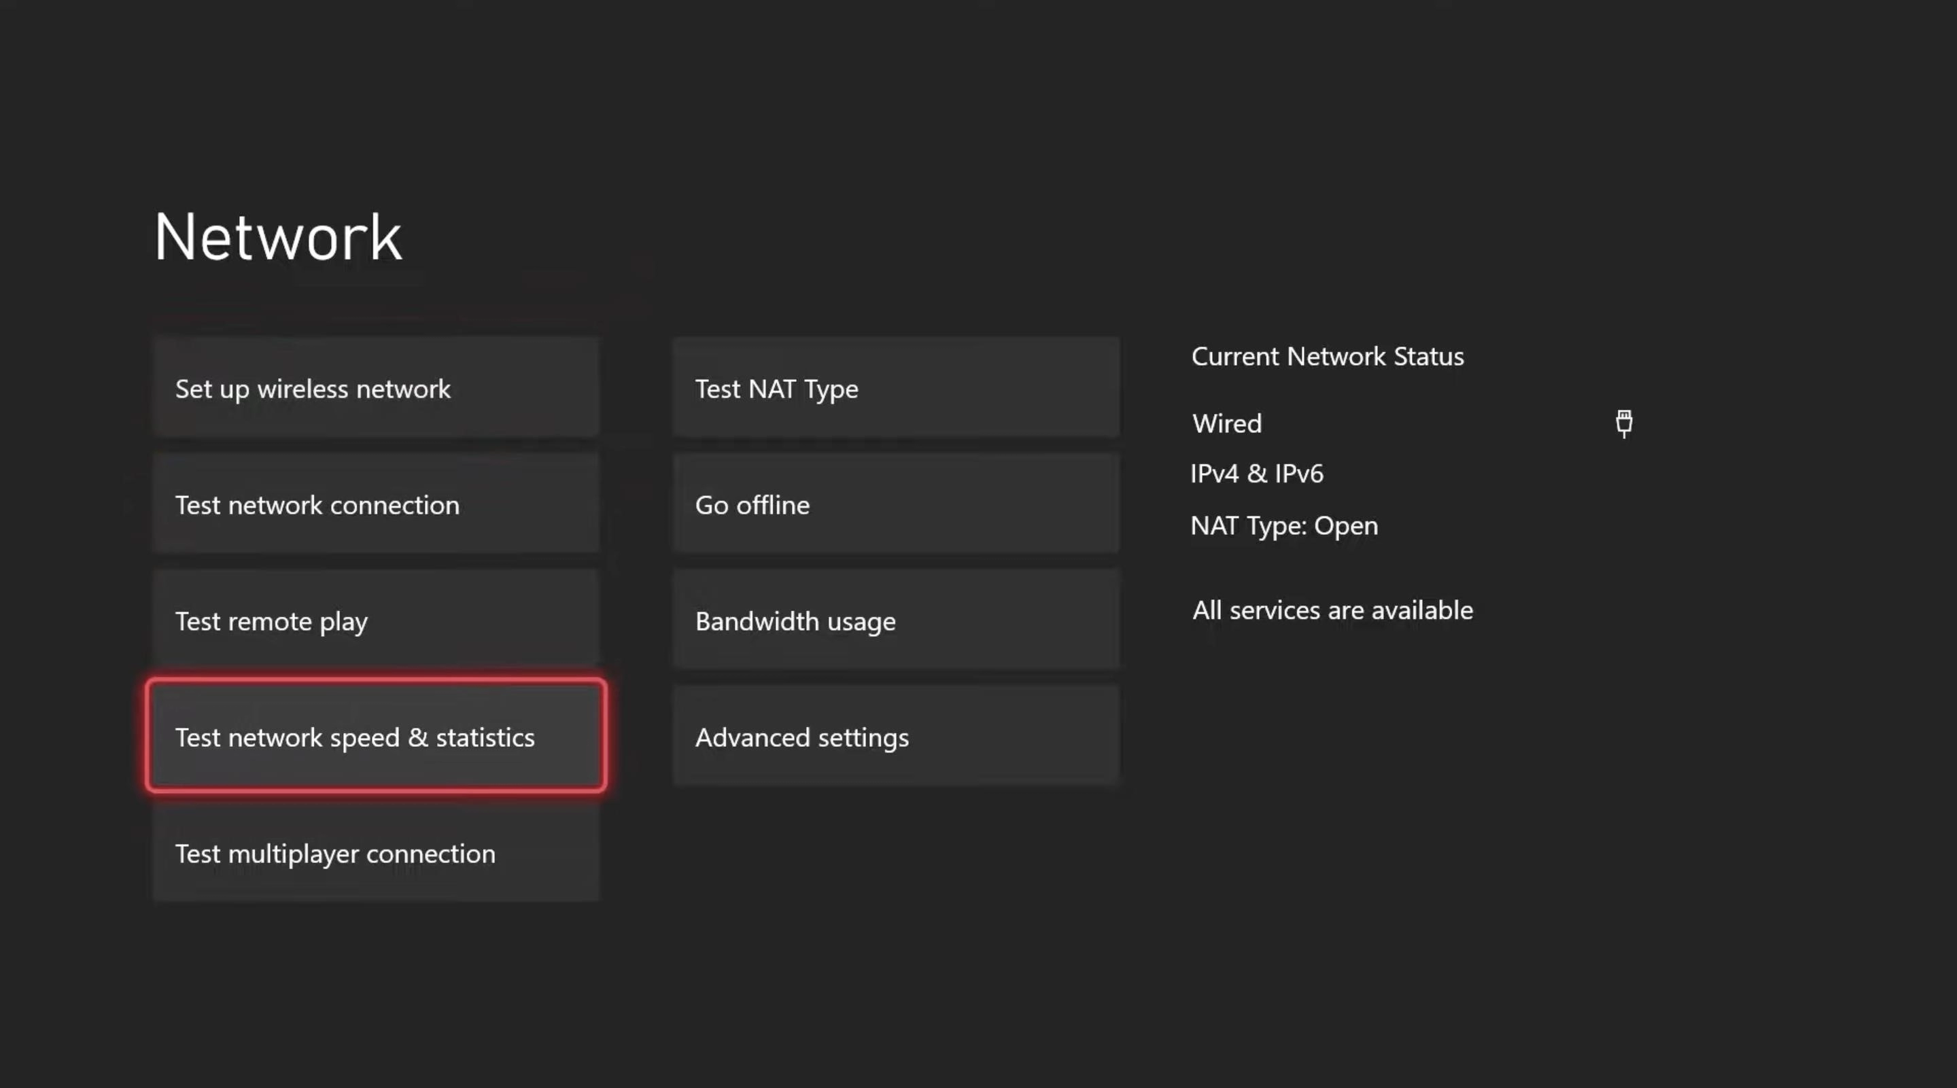Click Test network connection option
1957x1088 pixels.
(x=377, y=504)
